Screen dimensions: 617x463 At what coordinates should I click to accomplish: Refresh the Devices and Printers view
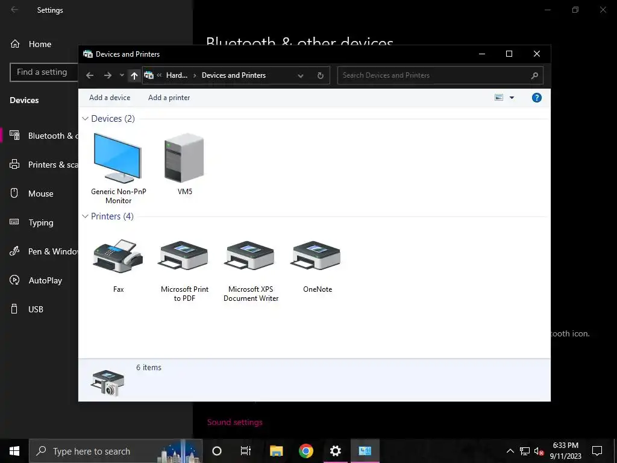321,75
